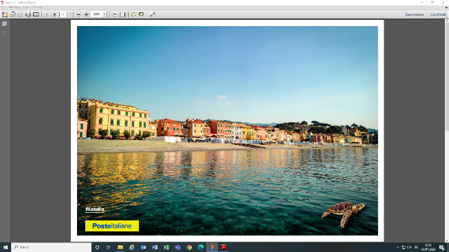Go to the previous page arrow
This screenshot has height=252, width=449.
click(x=47, y=14)
